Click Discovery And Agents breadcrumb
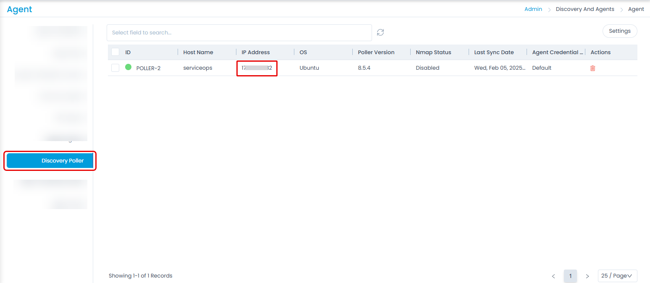The width and height of the screenshot is (650, 283). pos(584,9)
